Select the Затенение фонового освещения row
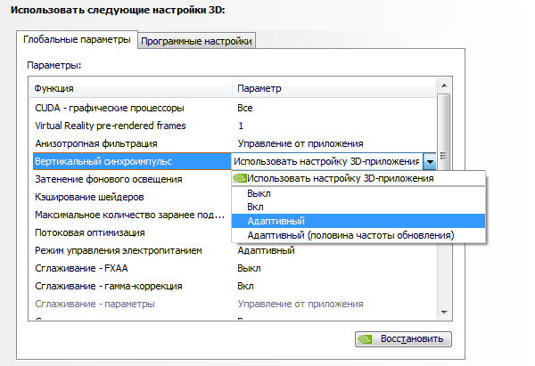 131,179
